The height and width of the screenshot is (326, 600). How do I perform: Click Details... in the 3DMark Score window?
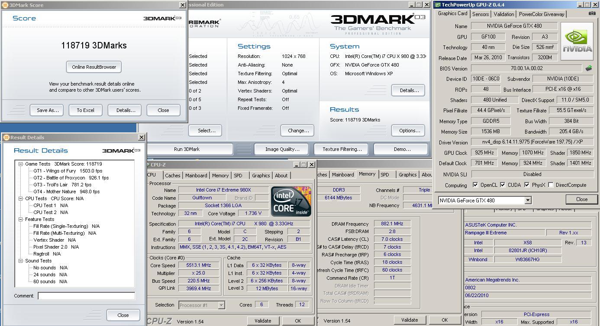125,110
